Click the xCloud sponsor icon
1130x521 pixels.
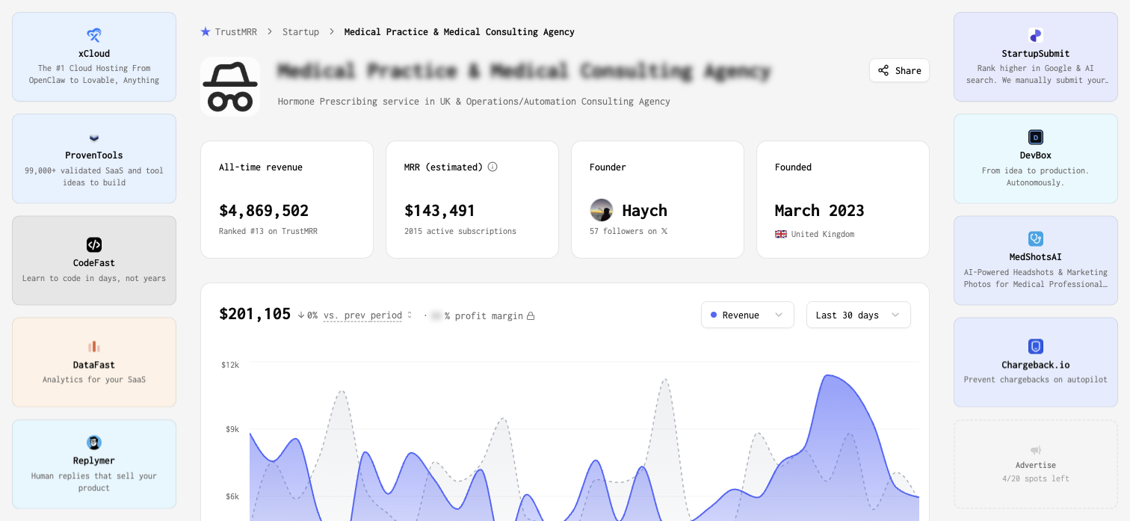pyautogui.click(x=94, y=35)
